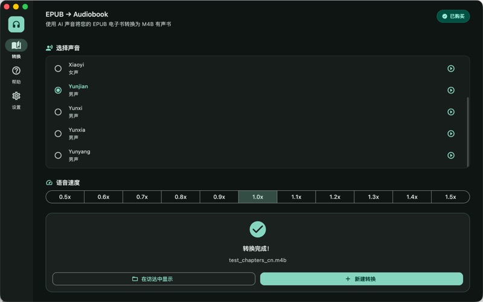Preview the Yunxia voice sample

pos(450,133)
